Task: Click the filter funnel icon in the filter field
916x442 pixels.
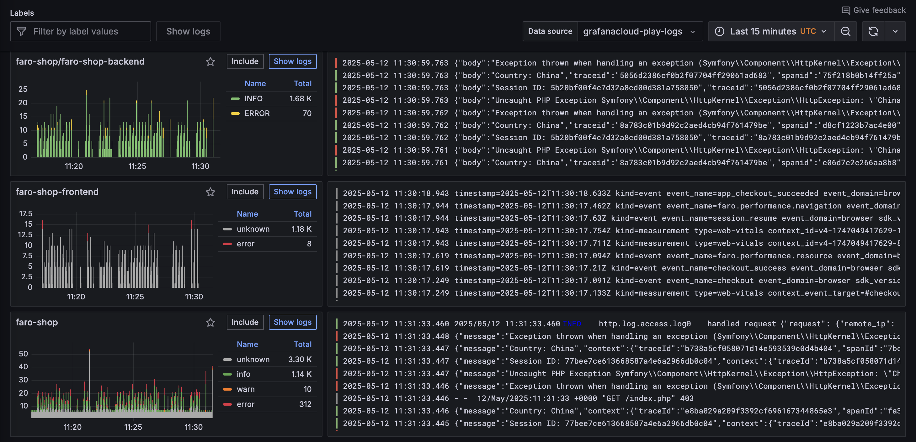Action: (x=21, y=31)
